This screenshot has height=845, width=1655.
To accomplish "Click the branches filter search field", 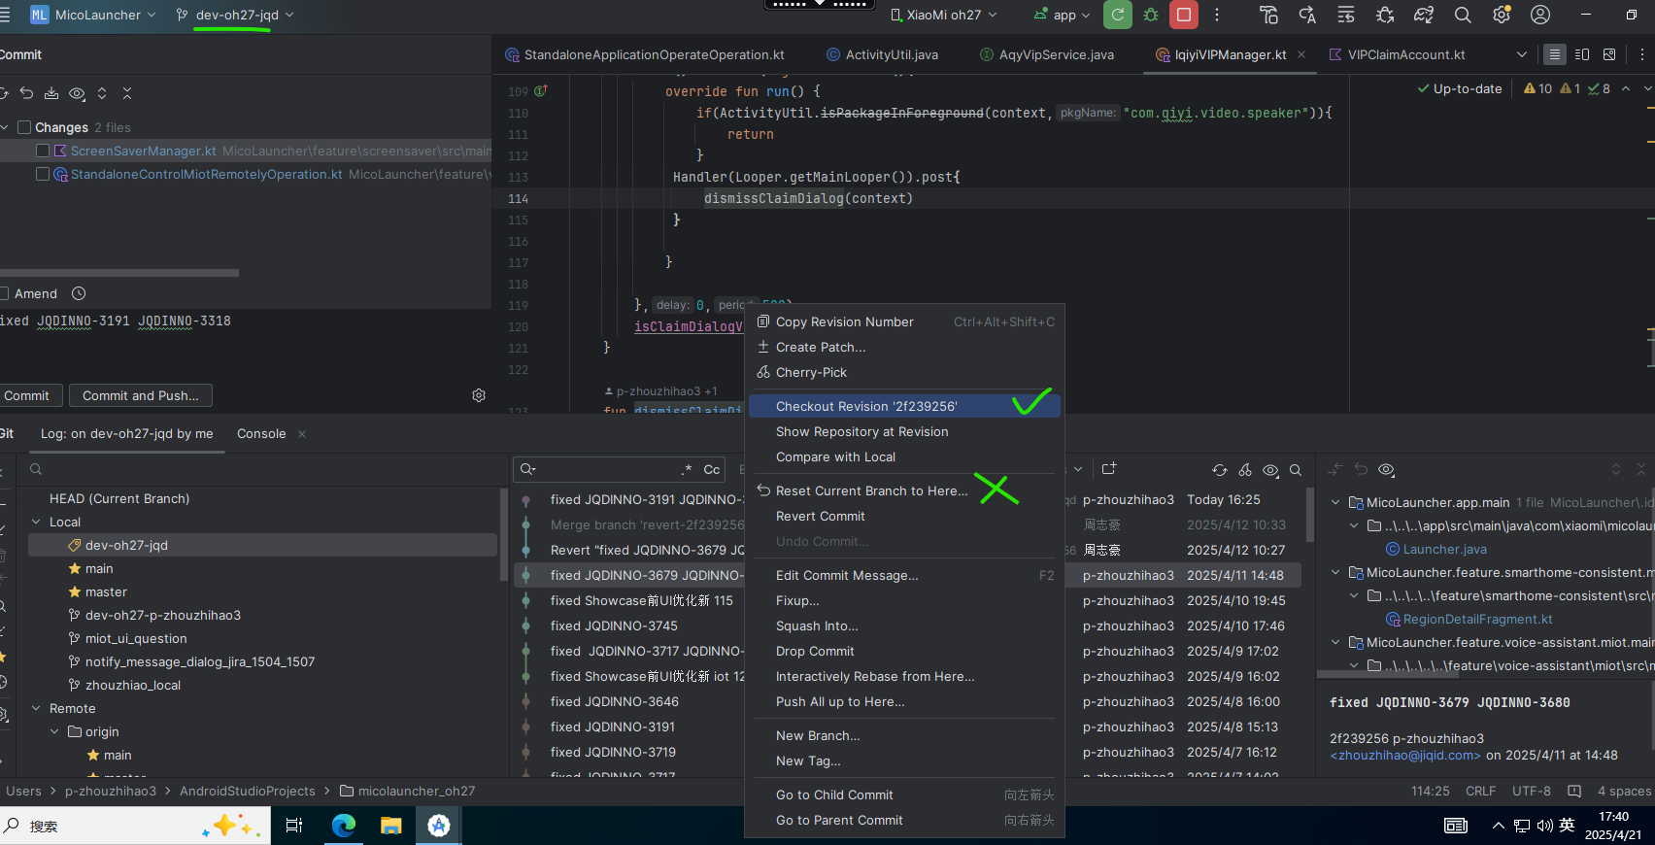I will click(x=260, y=469).
